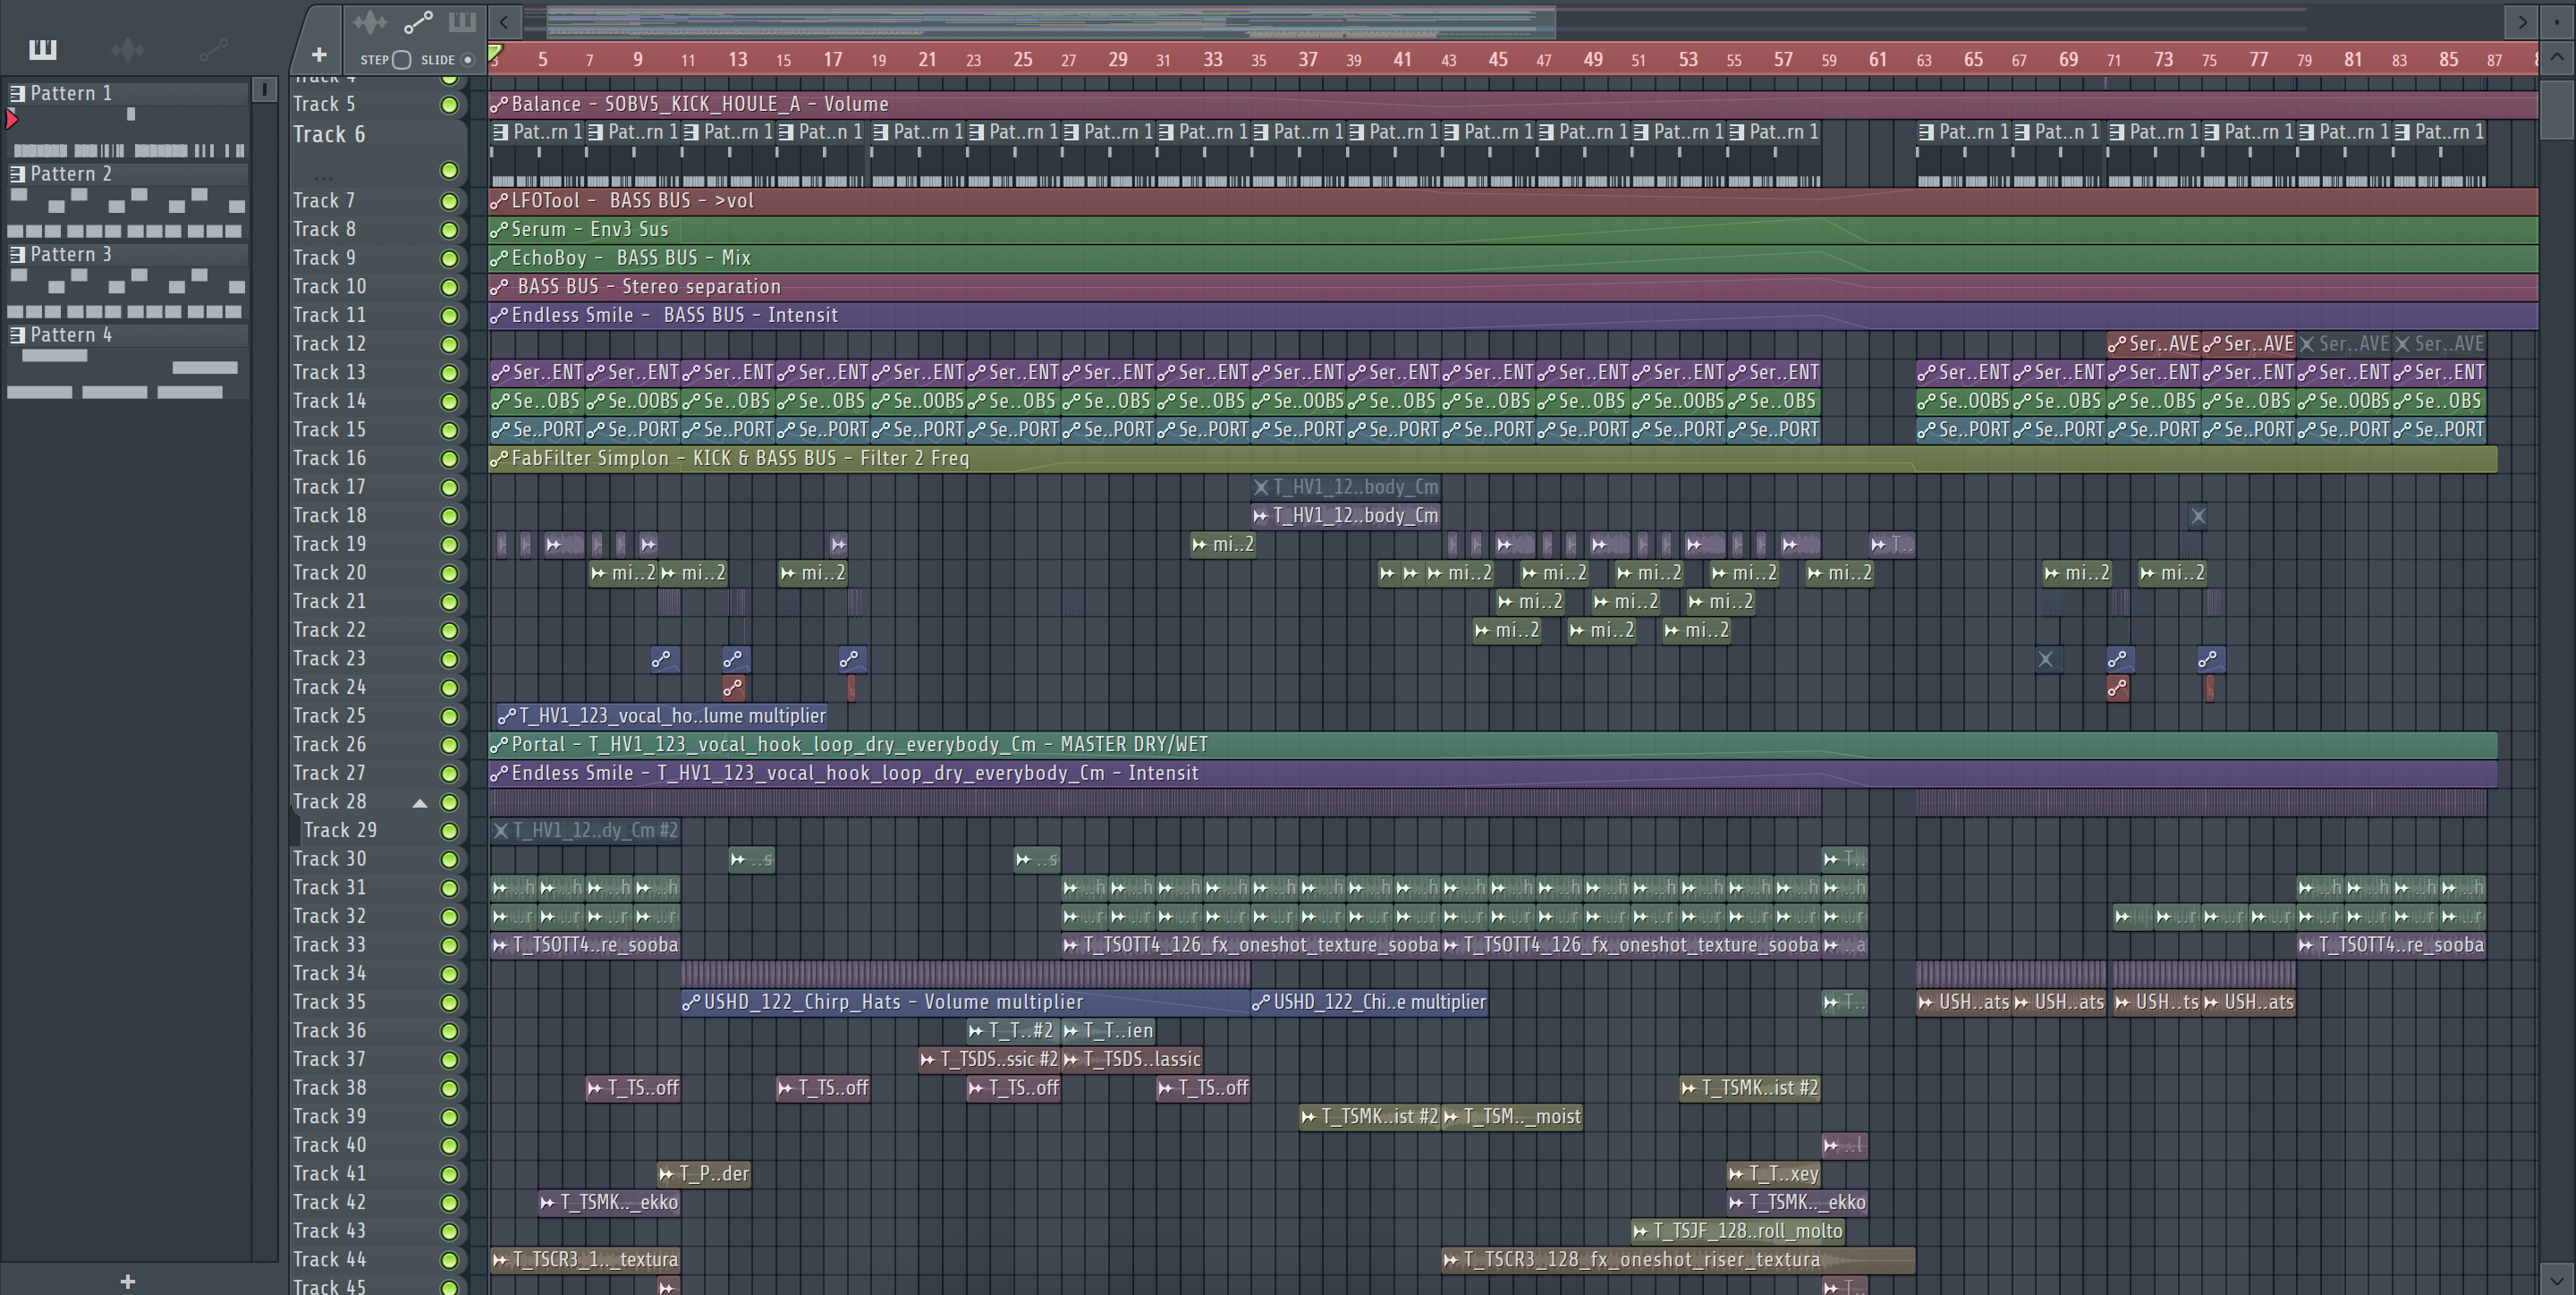Open clip menu of EchoBoy BASS BUS Mix

tap(499, 258)
